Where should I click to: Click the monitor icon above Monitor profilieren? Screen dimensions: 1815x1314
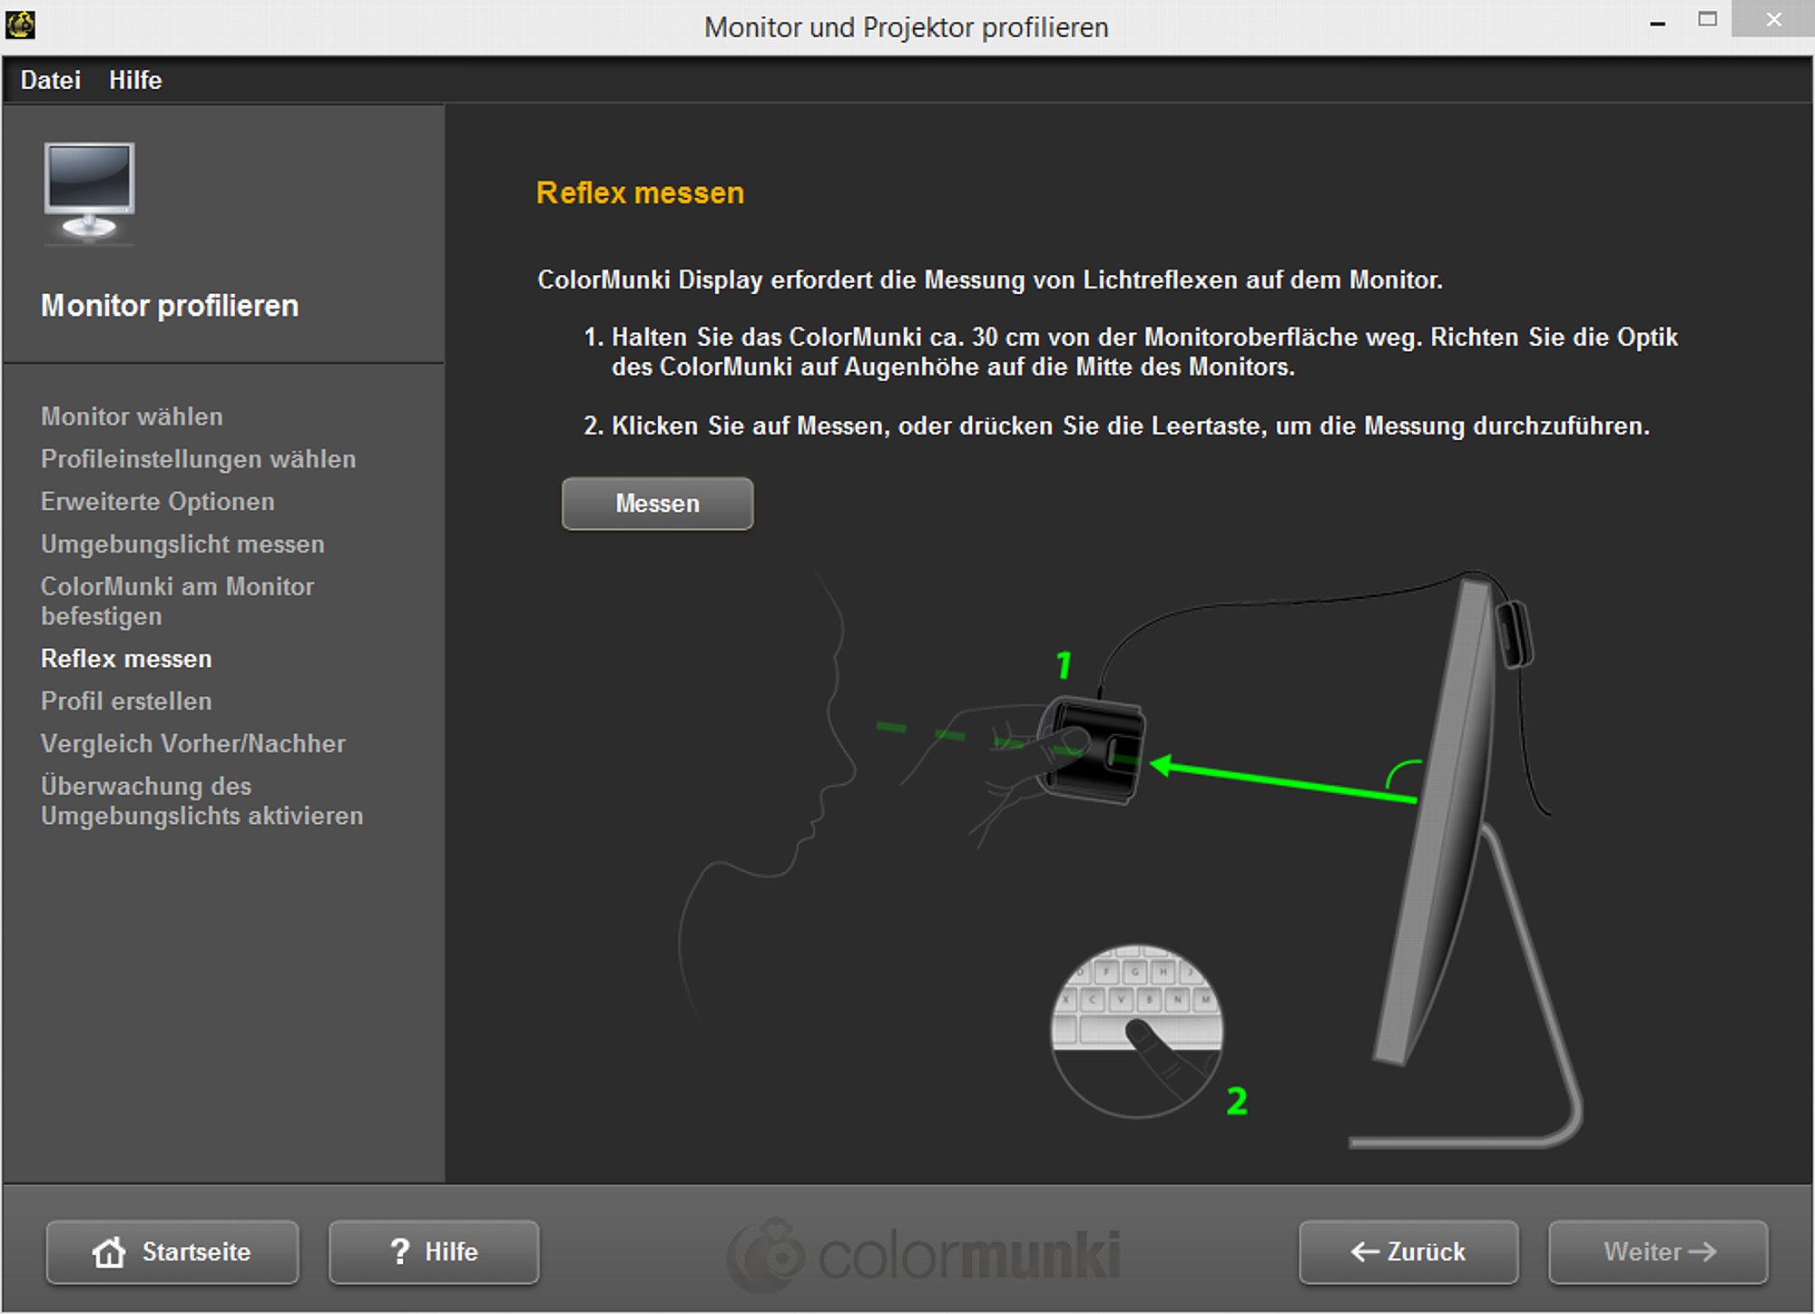(89, 192)
